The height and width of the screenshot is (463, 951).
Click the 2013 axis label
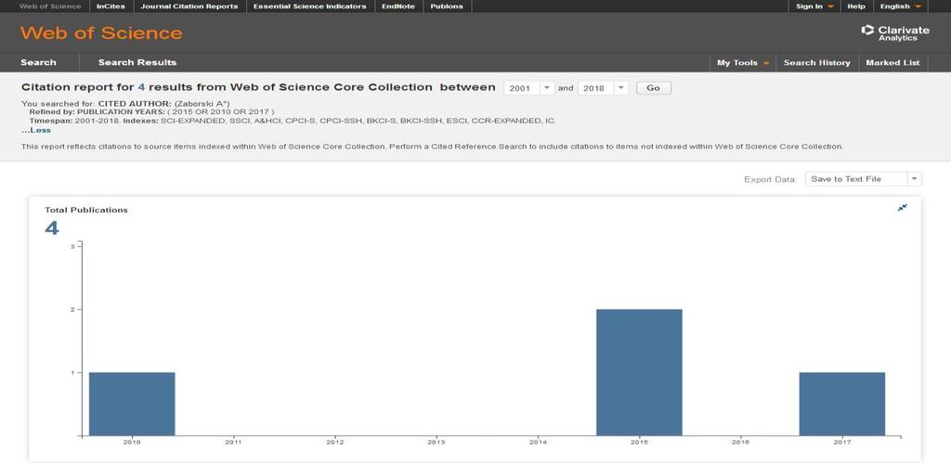436,442
